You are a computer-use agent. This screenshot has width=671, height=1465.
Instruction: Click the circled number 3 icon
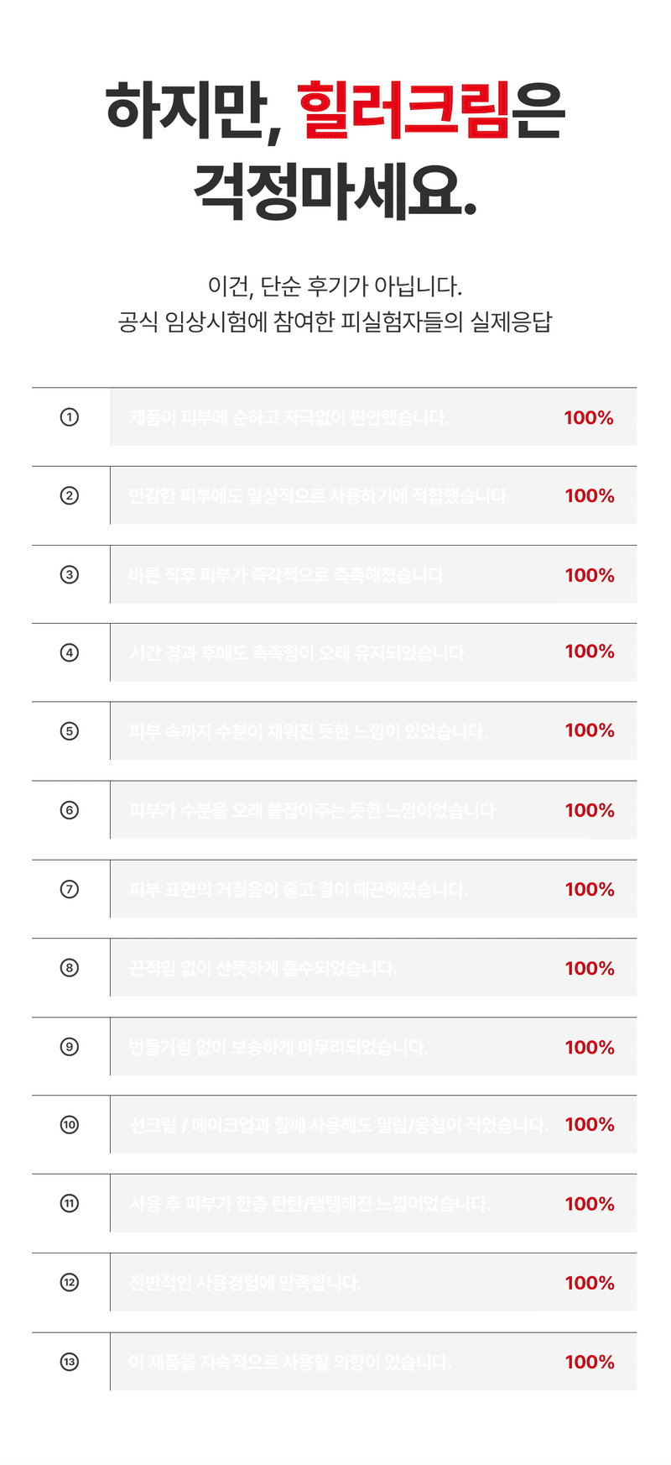point(70,575)
